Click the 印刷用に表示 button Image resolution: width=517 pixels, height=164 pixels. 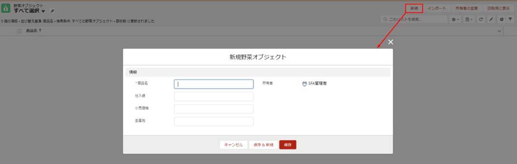tap(498, 8)
